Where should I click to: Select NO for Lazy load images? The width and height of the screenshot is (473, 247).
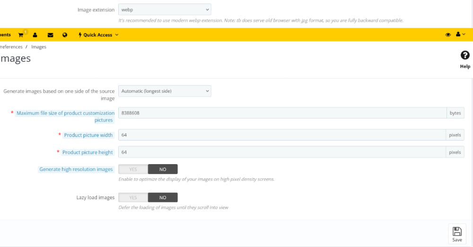point(163,197)
